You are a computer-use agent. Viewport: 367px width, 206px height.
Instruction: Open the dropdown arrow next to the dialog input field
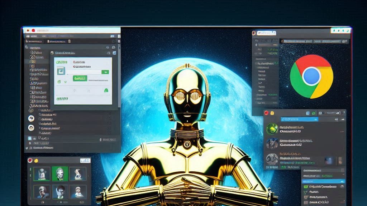coord(106,71)
